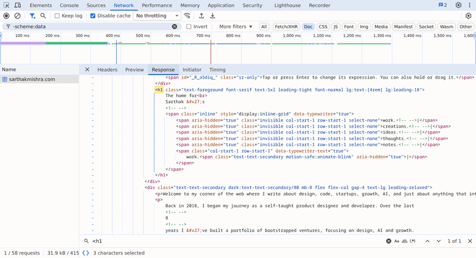Filter by CSS requests
Image resolution: width=476 pixels, height=258 pixels.
tap(323, 27)
